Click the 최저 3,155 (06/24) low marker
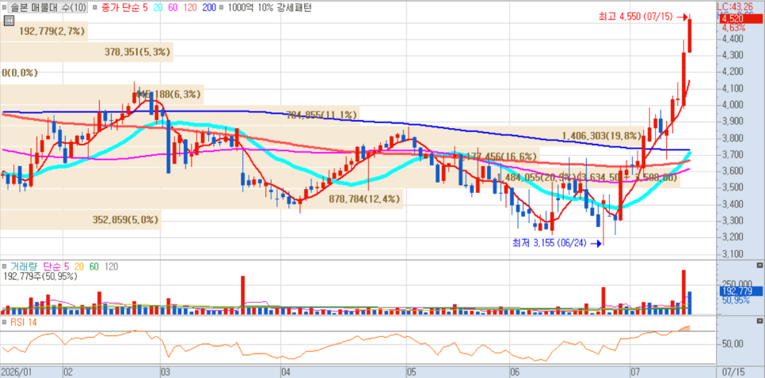Viewport: 765px width, 378px height. point(557,243)
